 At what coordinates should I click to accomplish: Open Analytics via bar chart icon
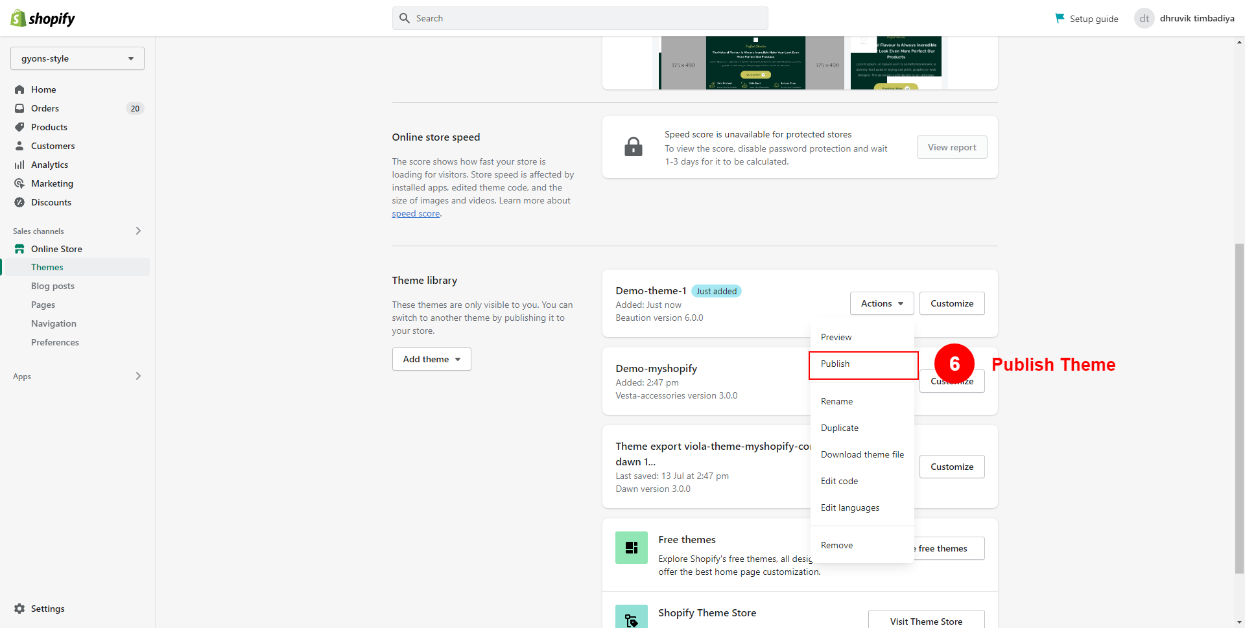pos(19,165)
